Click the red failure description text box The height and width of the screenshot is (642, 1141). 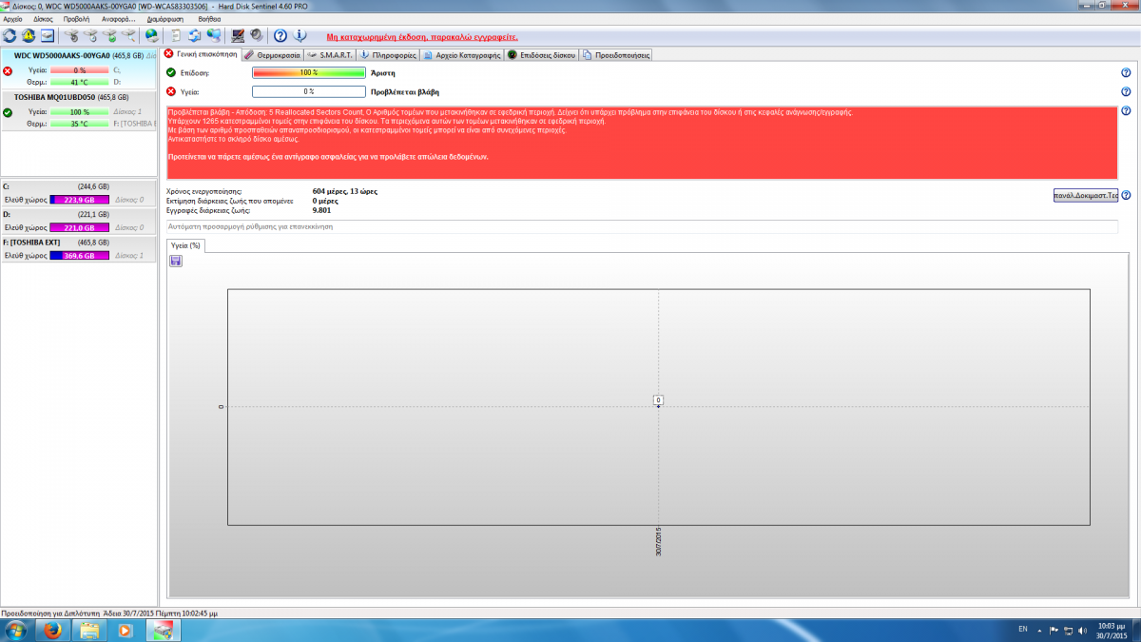[x=642, y=143]
